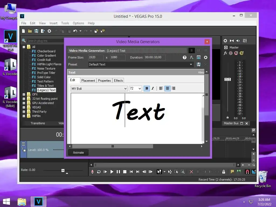Click the Plug-in chain fx icon in generator
Screen dimensions: 276x207
[x=192, y=57]
